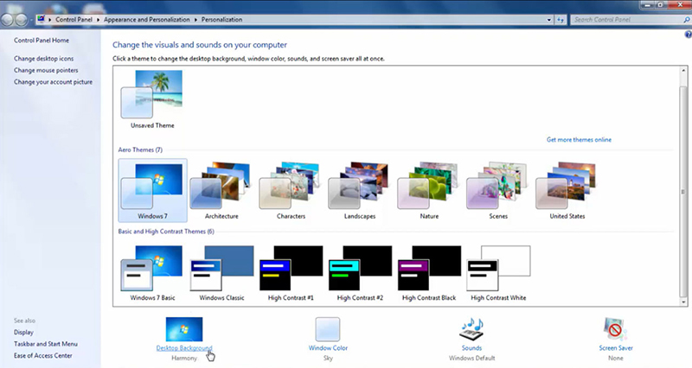
Task: Click Appearance and Personalization breadcrumb
Action: pyautogui.click(x=146, y=19)
